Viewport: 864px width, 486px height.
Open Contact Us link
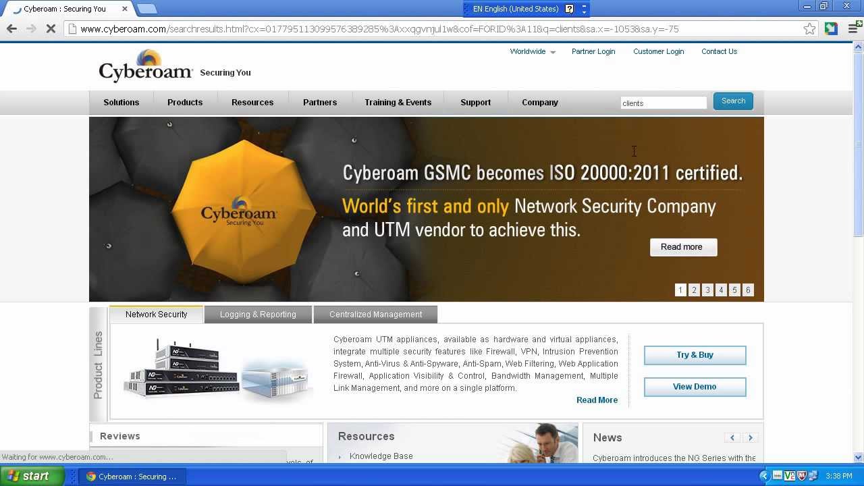point(719,51)
